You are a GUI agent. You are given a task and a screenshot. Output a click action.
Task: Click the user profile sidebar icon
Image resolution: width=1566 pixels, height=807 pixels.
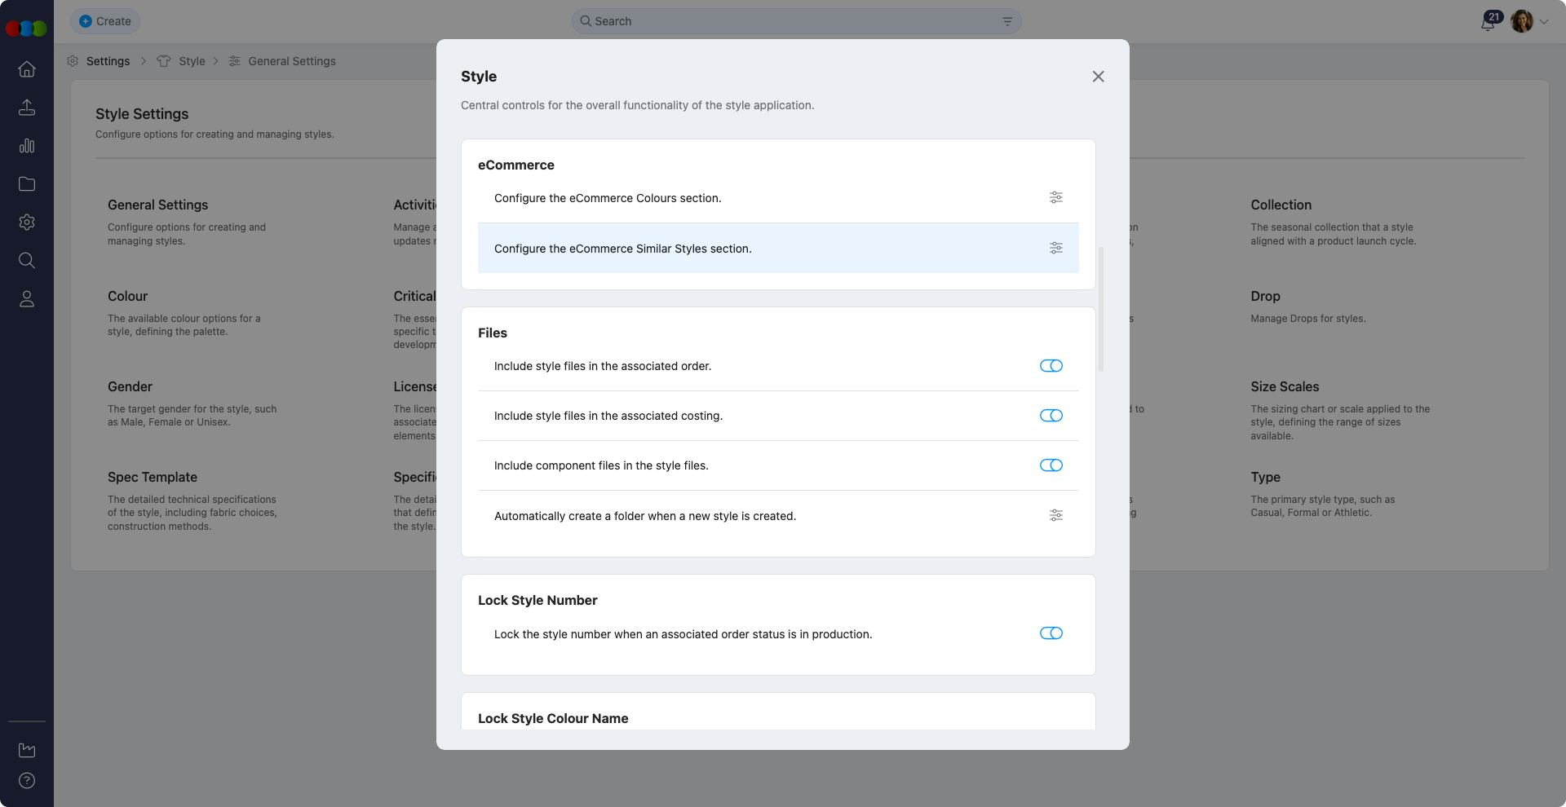click(x=27, y=299)
